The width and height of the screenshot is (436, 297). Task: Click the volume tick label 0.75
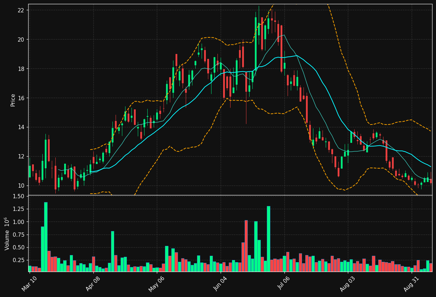[x=19, y=235]
